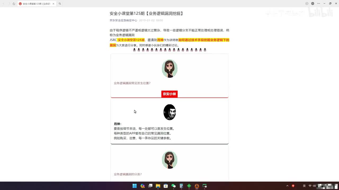Click the article date 2019-01-02 18:00
The height and width of the screenshot is (190, 339).
click(151, 20)
